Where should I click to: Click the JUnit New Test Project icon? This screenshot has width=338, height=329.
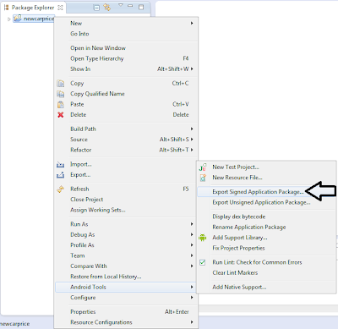[x=203, y=167]
